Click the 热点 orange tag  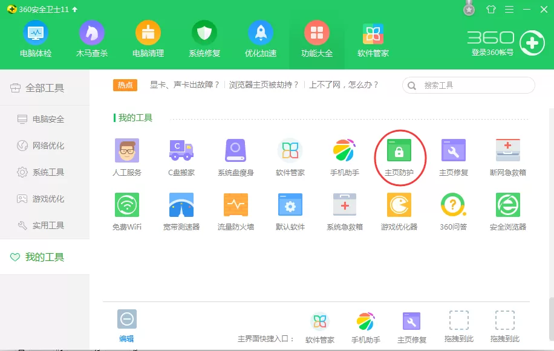pyautogui.click(x=125, y=85)
